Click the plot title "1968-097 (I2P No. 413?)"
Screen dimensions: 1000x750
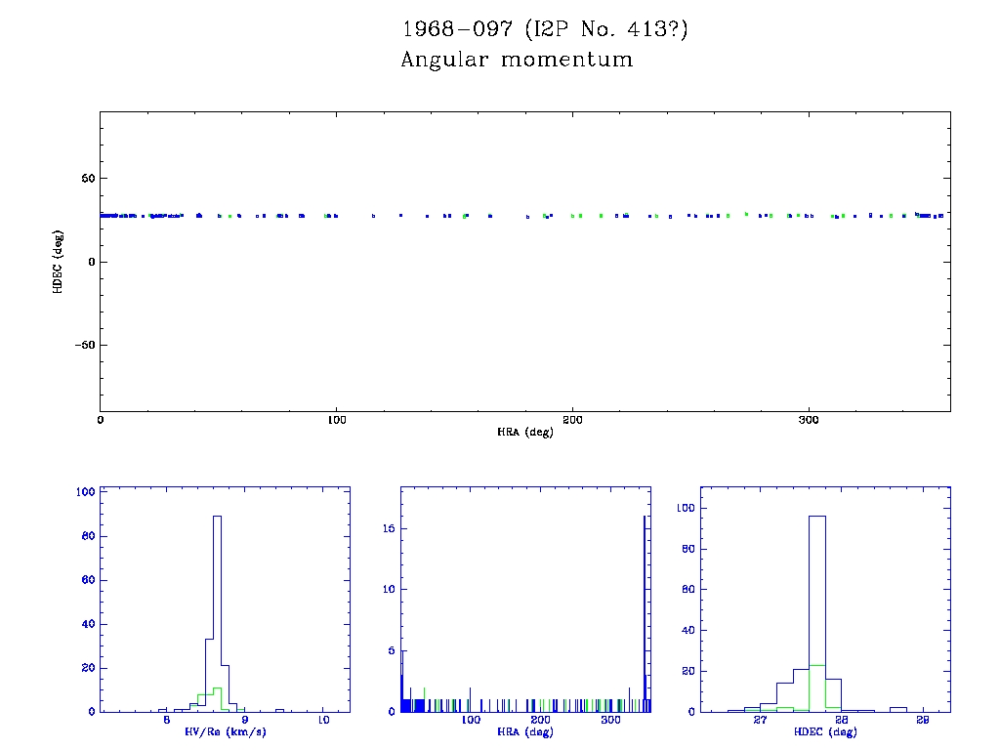point(545,29)
